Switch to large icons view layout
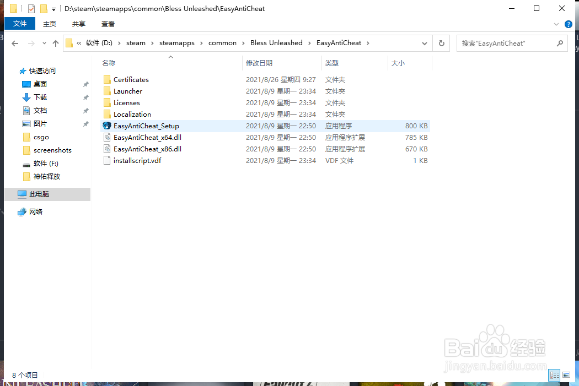This screenshot has width=579, height=386. (x=566, y=376)
